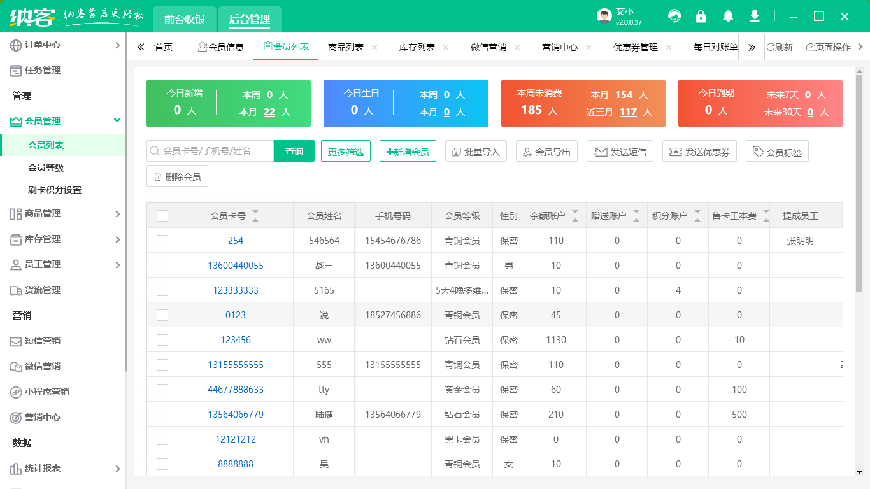870x489 pixels.
Task: Switch to the 商品列表 tab
Action: point(346,47)
